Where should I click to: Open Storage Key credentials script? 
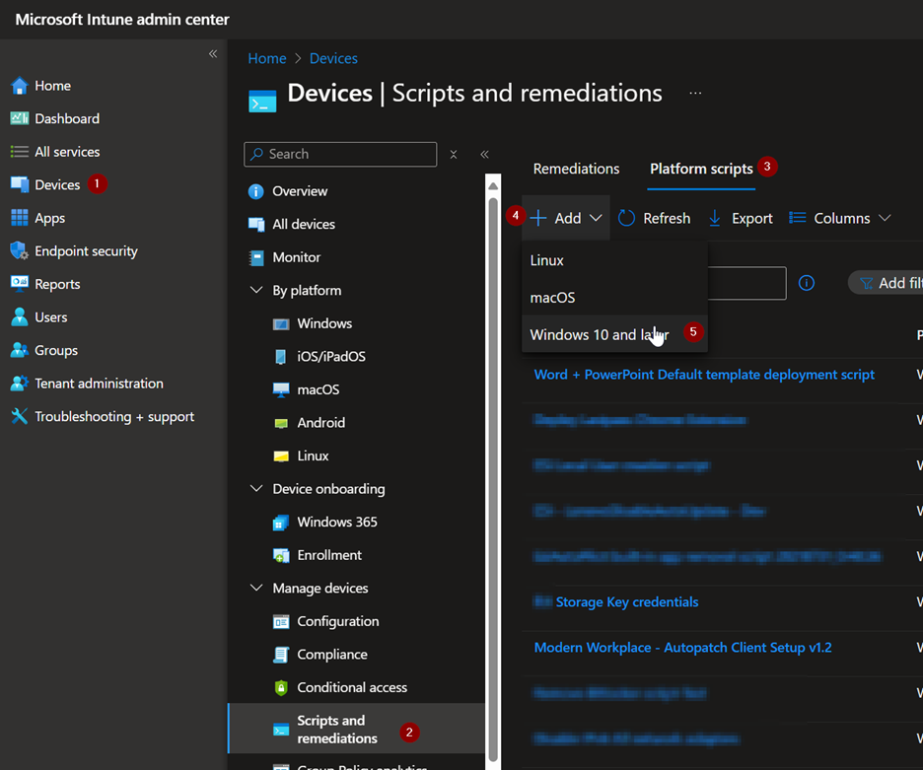coord(627,601)
